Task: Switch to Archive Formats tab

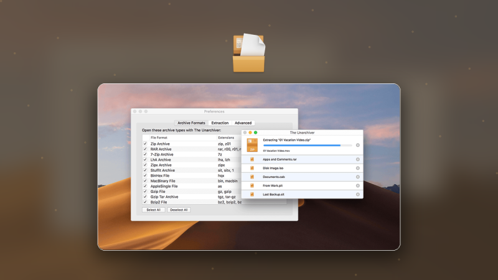Action: pos(191,123)
